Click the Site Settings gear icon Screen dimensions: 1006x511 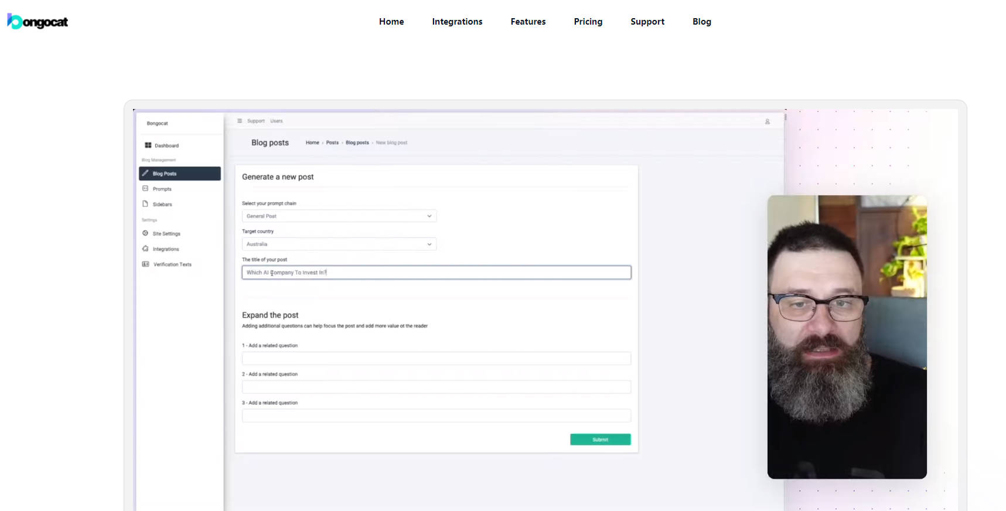pyautogui.click(x=145, y=233)
